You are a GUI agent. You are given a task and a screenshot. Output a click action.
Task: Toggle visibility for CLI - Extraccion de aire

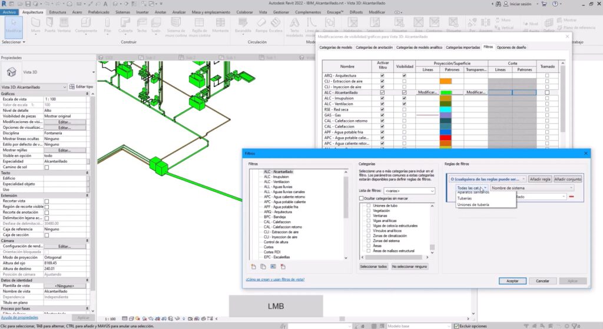(x=404, y=81)
